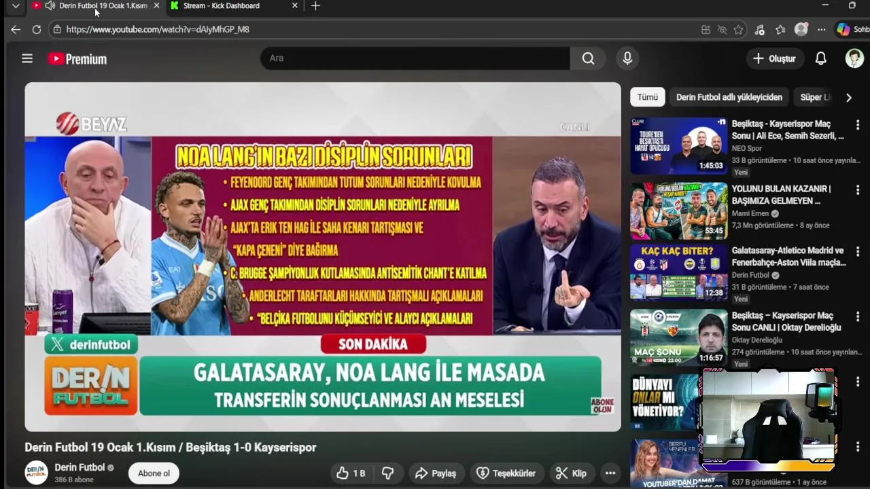This screenshot has height=489, width=870.
Task: Open options for Galatasaray-Atletico Madrid video
Action: [858, 251]
